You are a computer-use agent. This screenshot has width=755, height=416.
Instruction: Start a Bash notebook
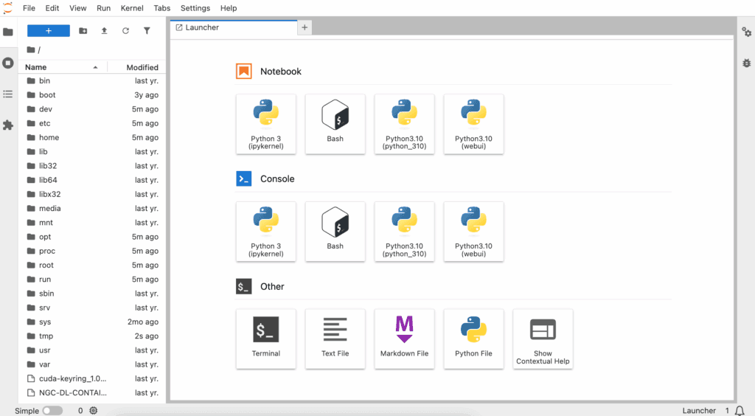point(335,124)
